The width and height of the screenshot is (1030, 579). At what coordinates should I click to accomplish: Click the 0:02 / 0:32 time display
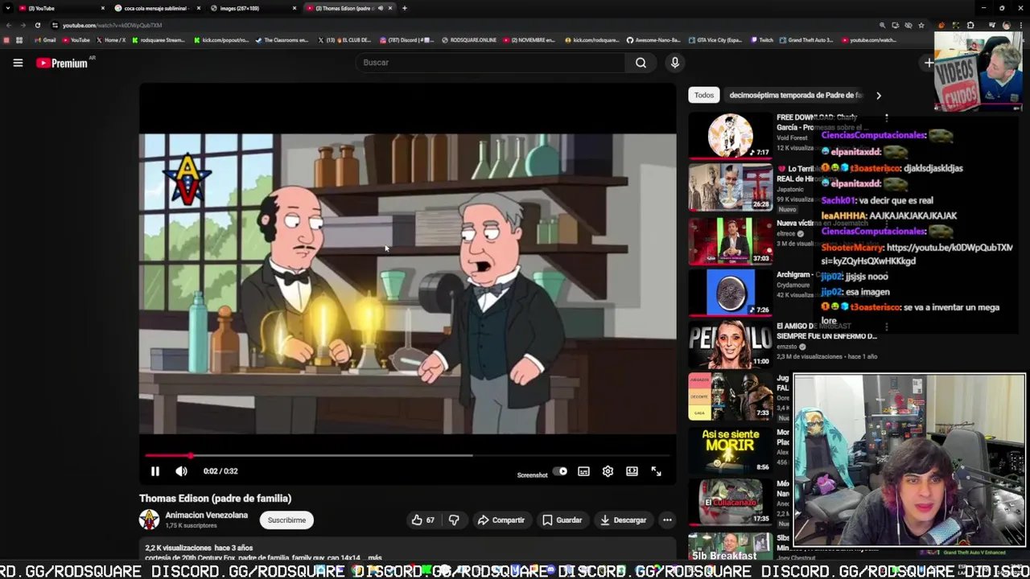220,471
